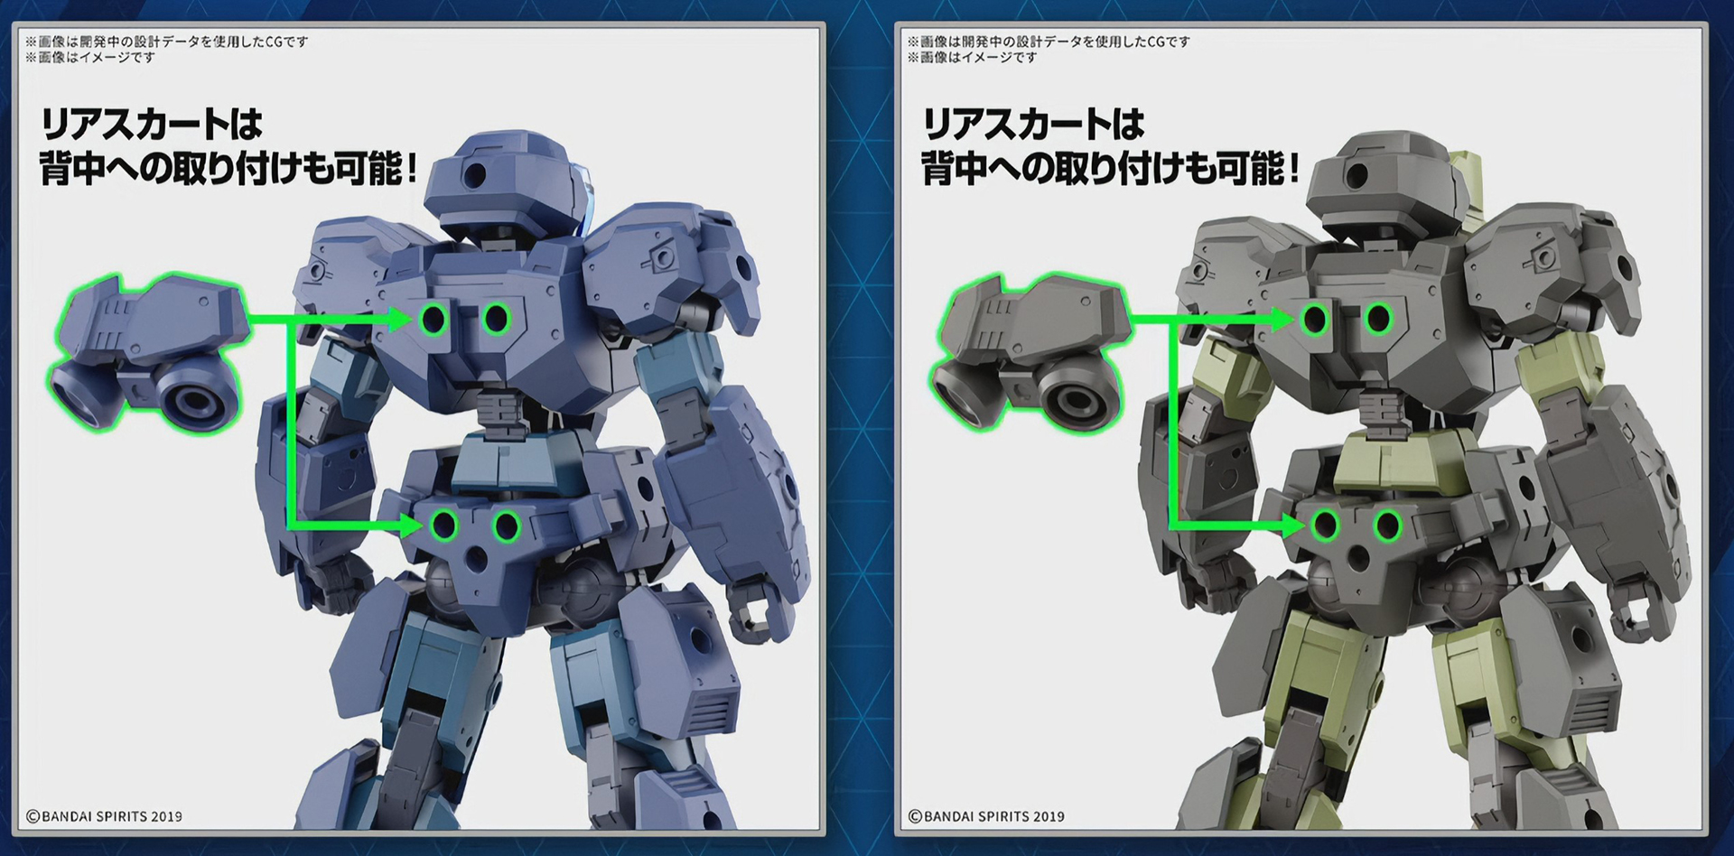This screenshot has height=856, width=1734.
Task: Click "©BANDAI SPIRITS 2019" in the gray robot panel
Action: click(986, 816)
